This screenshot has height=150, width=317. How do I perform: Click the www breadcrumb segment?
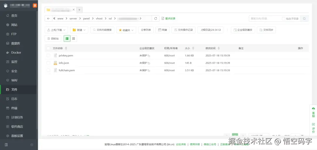coord(60,18)
